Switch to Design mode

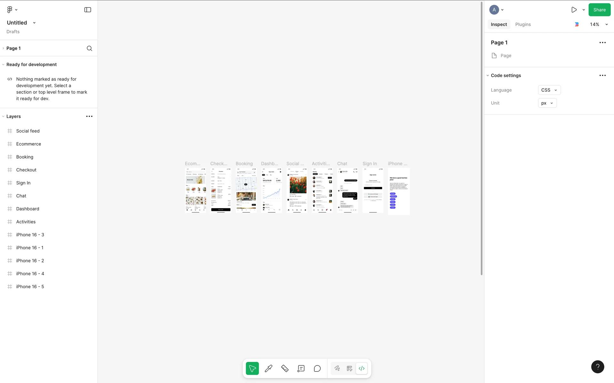(349, 368)
